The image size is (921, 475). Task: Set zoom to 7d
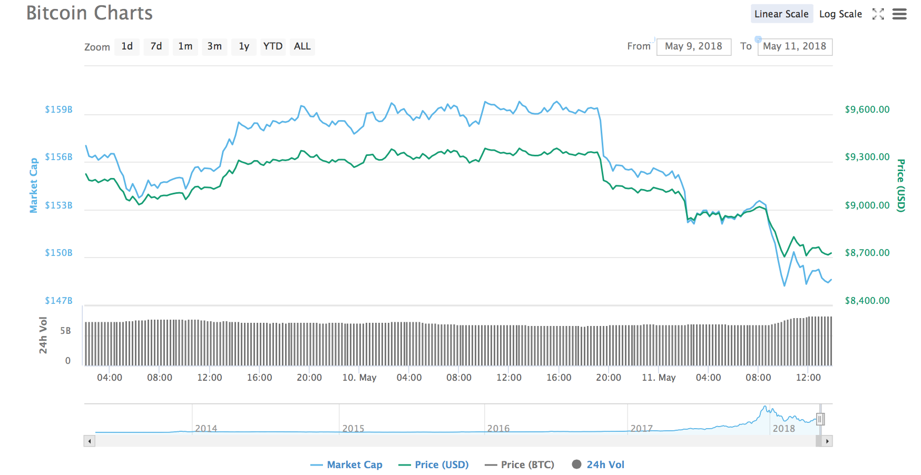click(x=156, y=46)
